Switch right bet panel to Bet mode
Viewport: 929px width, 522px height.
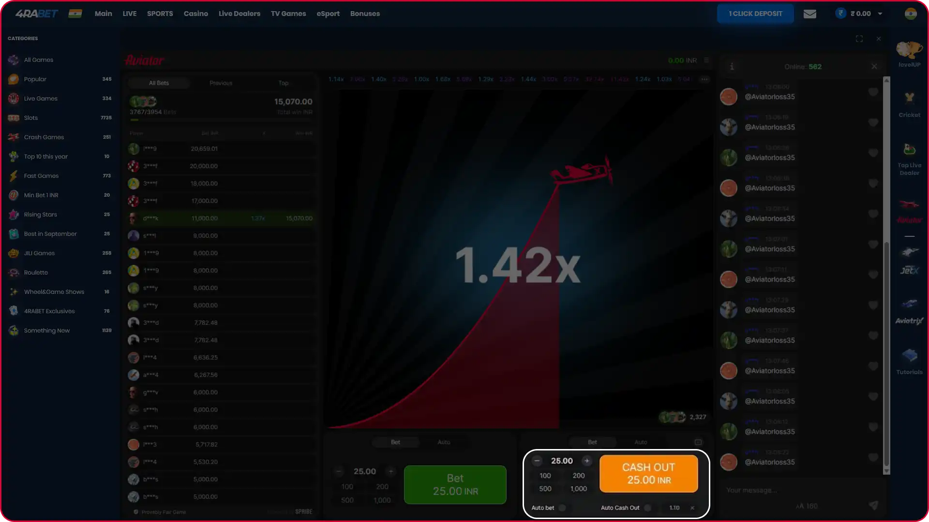tap(592, 442)
